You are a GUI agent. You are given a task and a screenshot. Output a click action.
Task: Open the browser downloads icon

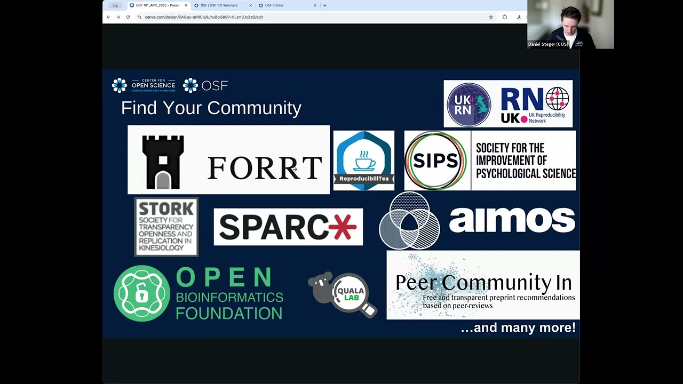coord(519,17)
